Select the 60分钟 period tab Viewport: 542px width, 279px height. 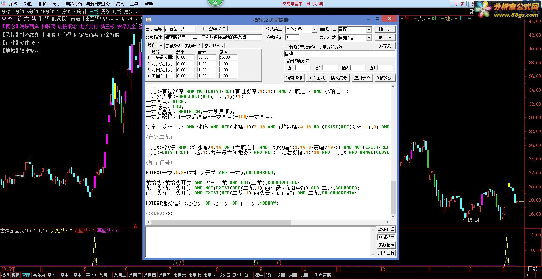tap(80, 12)
